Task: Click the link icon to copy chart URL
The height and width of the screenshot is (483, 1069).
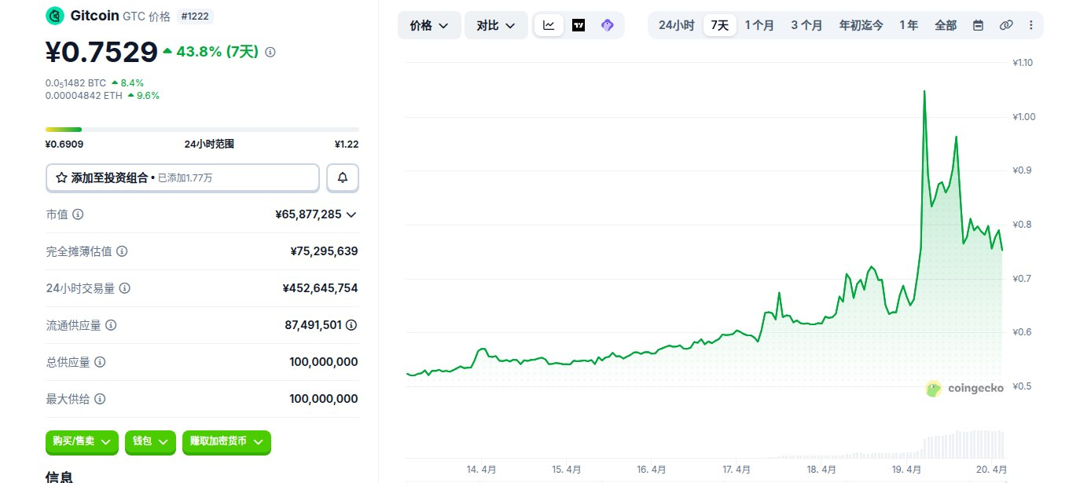Action: (1005, 25)
